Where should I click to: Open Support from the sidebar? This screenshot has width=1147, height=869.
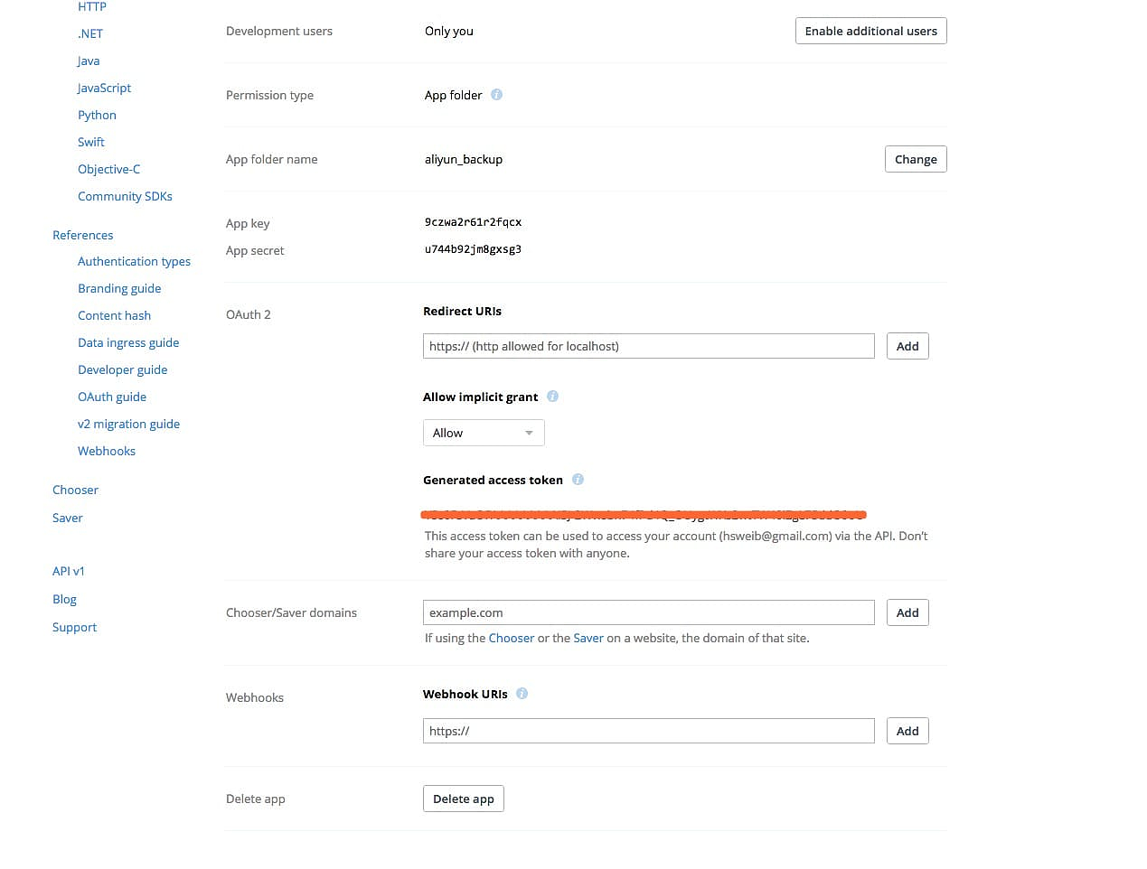point(74,627)
